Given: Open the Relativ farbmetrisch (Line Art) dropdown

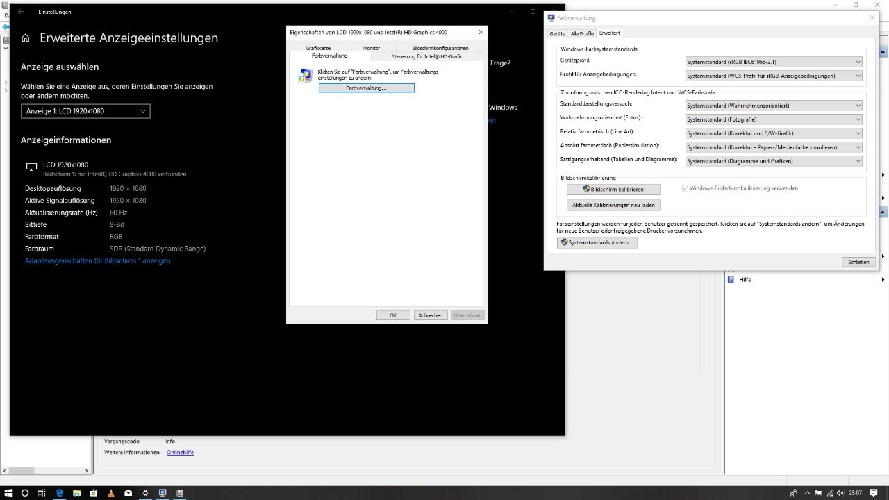Looking at the screenshot, I should (x=774, y=133).
